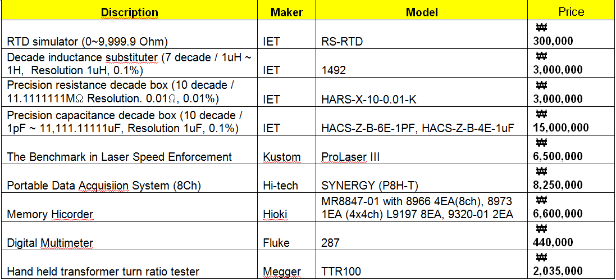616x280 pixels.
Task: Click the RS-RTD model cell
Action: pyautogui.click(x=339, y=41)
